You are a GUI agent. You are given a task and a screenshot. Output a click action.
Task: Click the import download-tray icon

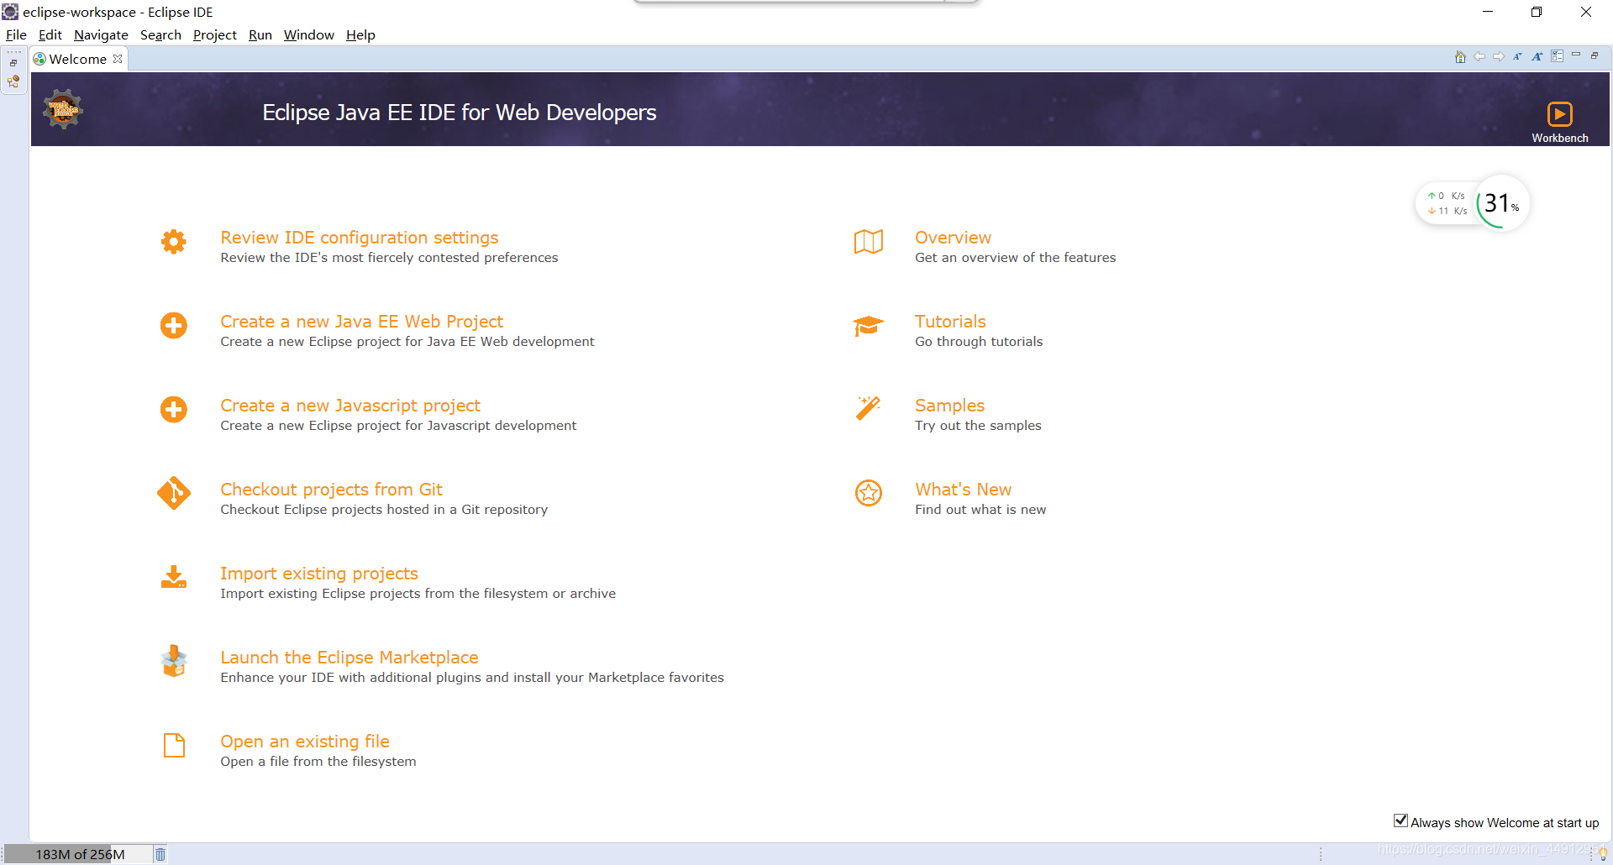click(174, 577)
